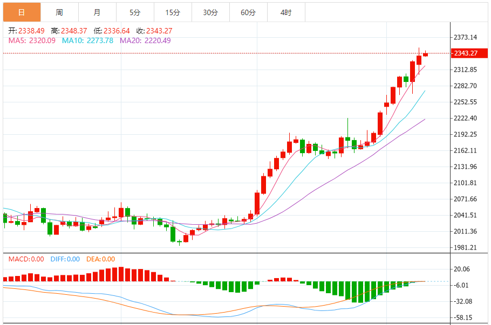Click the 20.06 MACD axis label

tap(462, 269)
